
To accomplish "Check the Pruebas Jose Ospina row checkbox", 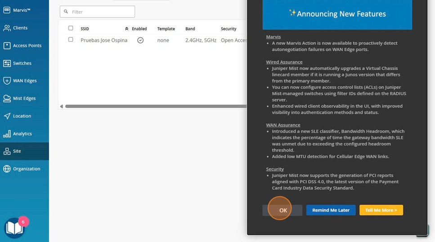I will pyautogui.click(x=71, y=40).
